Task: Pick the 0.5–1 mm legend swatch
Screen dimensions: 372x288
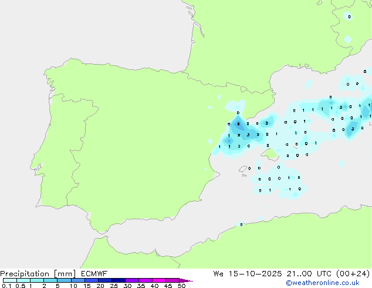Action: click(23, 280)
